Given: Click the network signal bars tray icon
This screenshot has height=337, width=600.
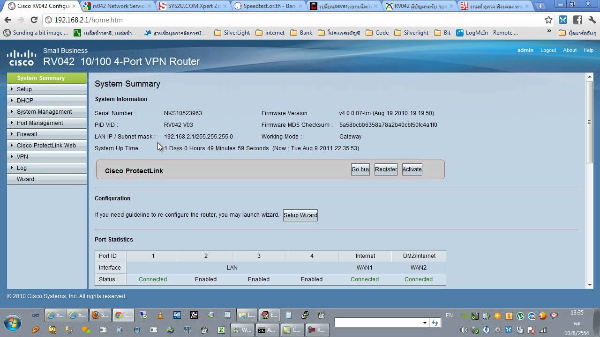Looking at the screenshot, I should click(x=543, y=330).
